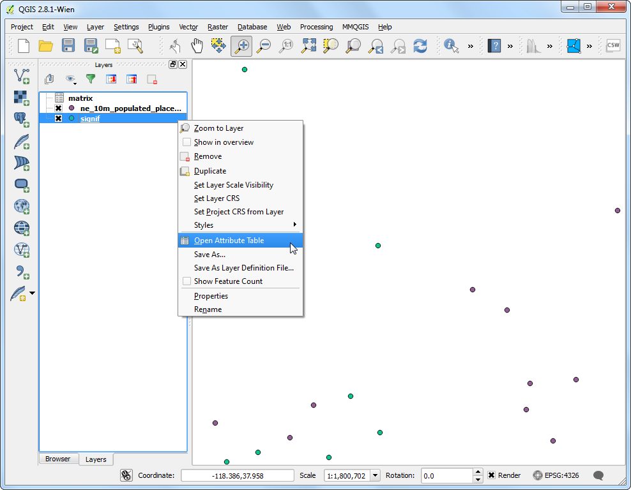Switch to the Browser tab

click(x=57, y=459)
